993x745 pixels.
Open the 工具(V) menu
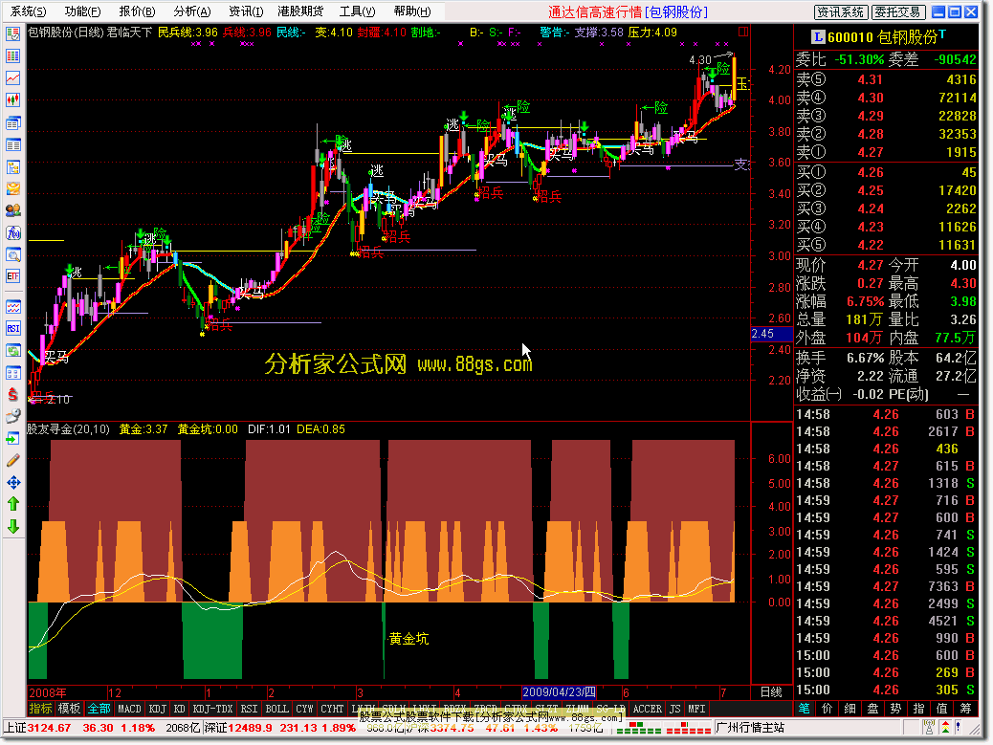tap(357, 11)
